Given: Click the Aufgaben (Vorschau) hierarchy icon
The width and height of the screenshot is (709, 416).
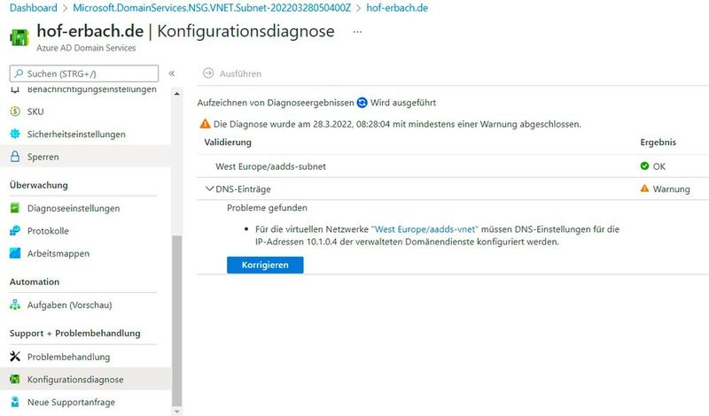Looking at the screenshot, I should pos(15,304).
